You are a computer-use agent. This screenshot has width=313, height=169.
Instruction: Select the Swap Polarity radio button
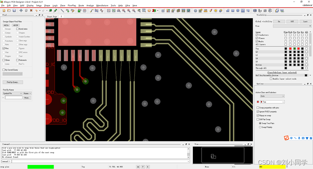point(260,127)
